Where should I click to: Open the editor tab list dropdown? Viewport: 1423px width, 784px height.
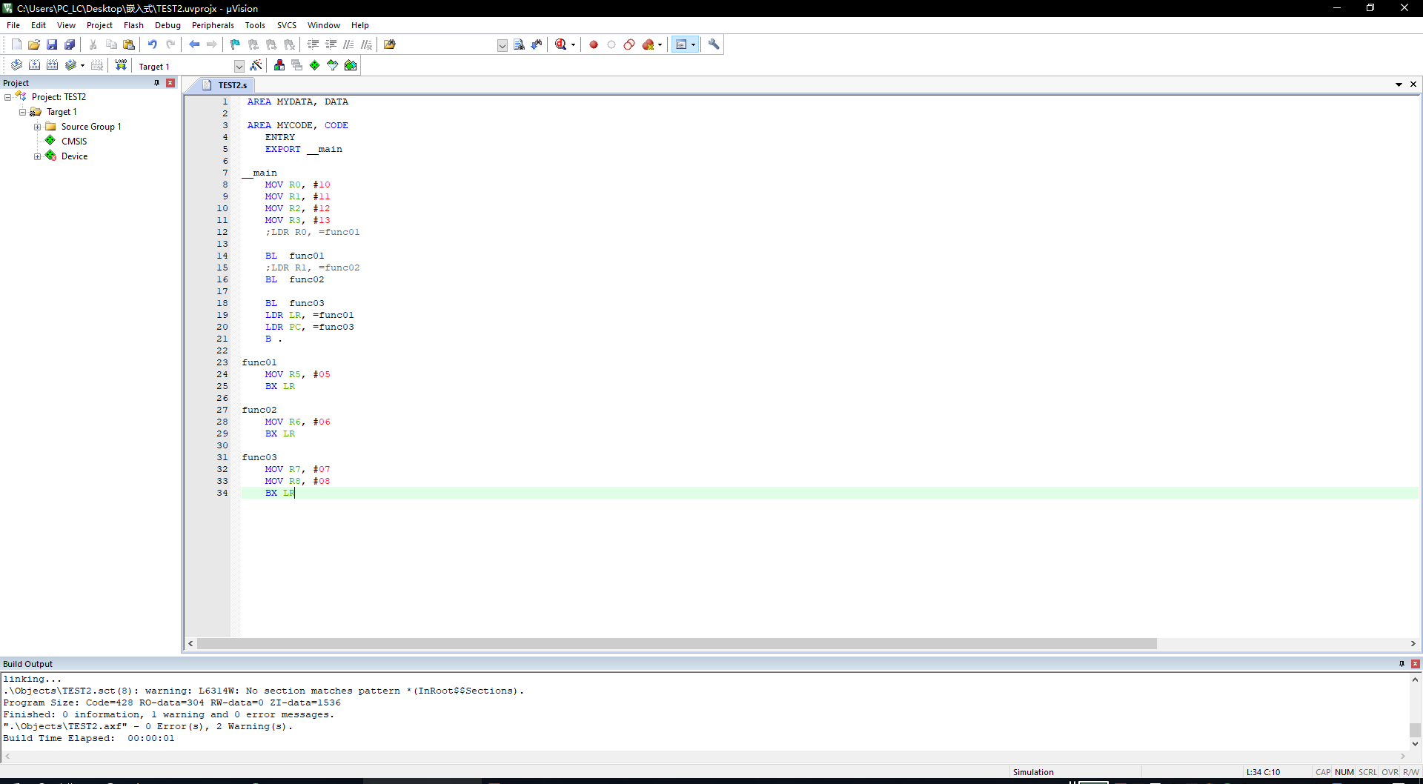(1399, 84)
